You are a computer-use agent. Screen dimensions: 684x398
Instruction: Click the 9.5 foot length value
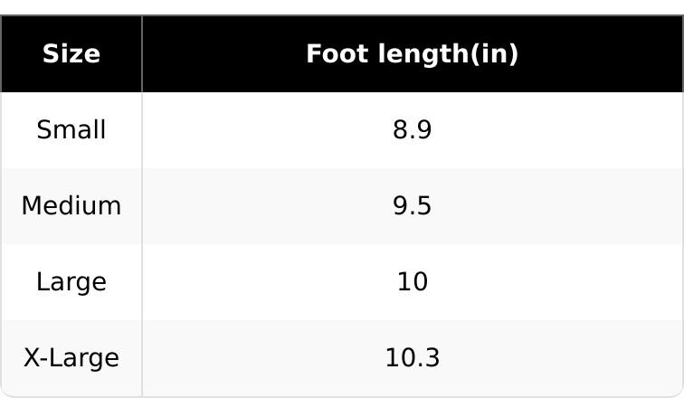[x=412, y=206]
